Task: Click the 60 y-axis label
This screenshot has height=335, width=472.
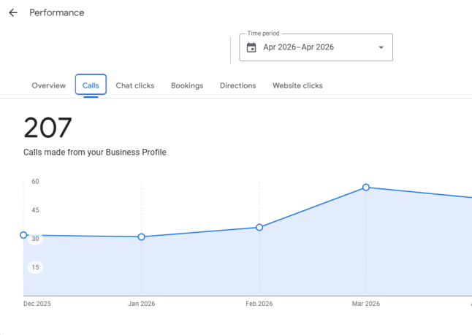Action: 35,181
